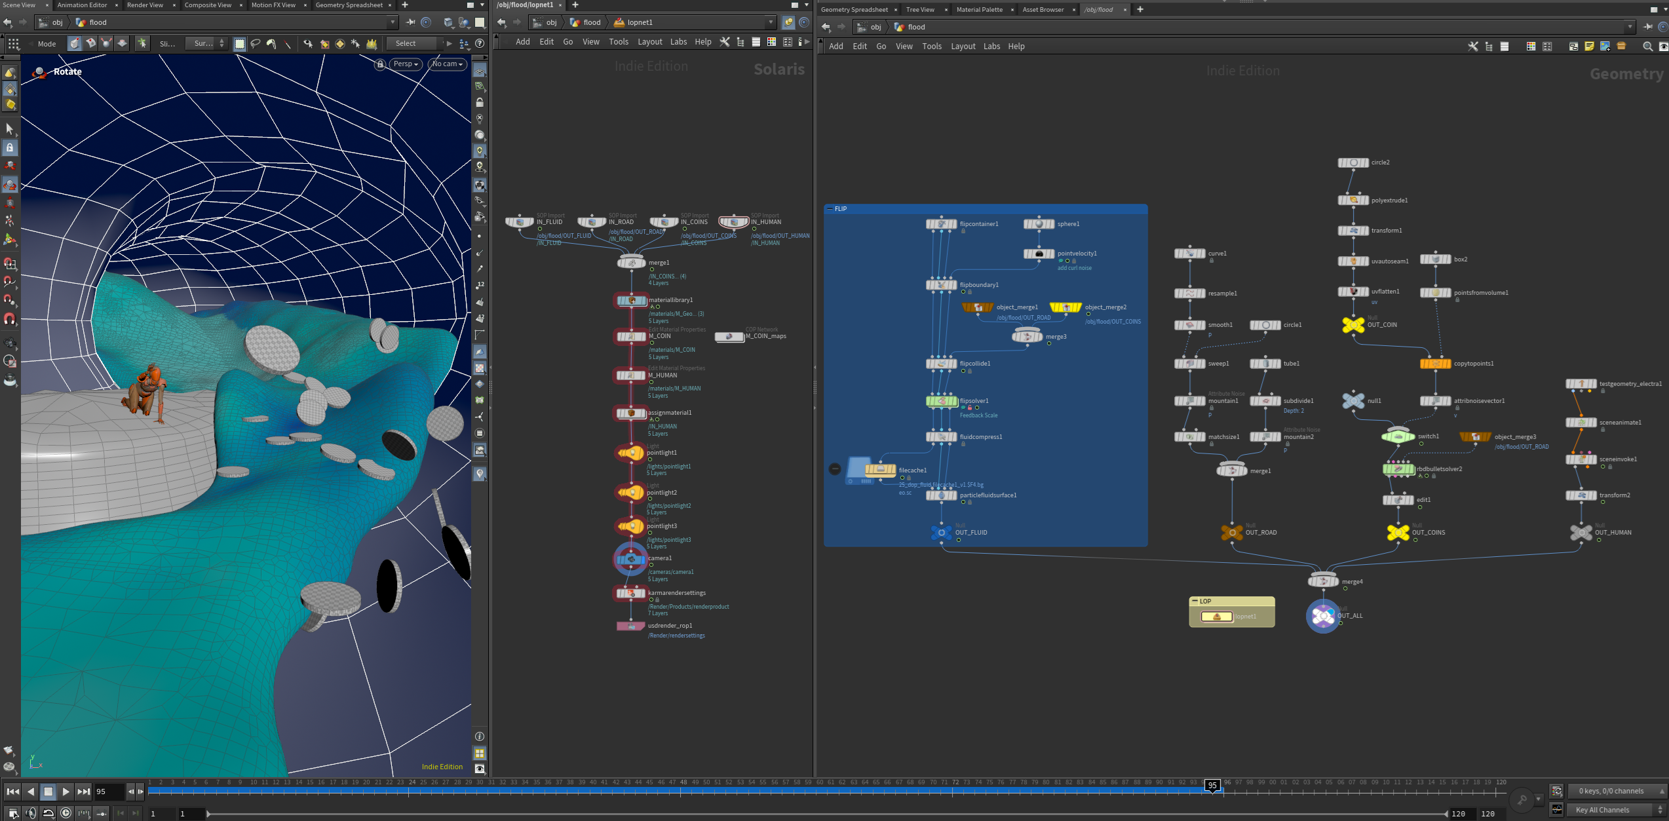
Task: Select the pointlight2 light node
Action: tap(630, 493)
